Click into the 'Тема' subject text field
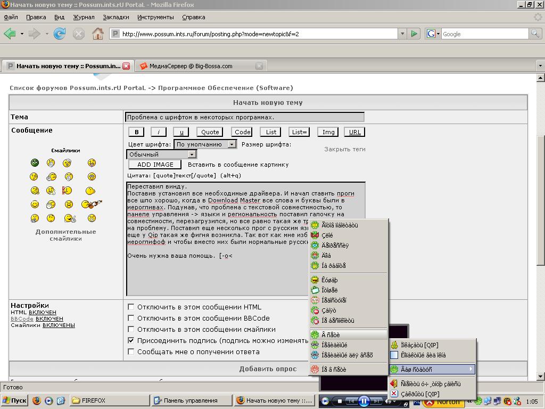The width and height of the screenshot is (545, 409). click(245, 117)
